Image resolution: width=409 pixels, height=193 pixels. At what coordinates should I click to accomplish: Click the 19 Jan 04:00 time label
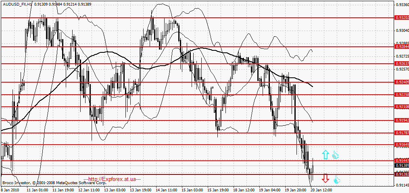tap(270, 191)
